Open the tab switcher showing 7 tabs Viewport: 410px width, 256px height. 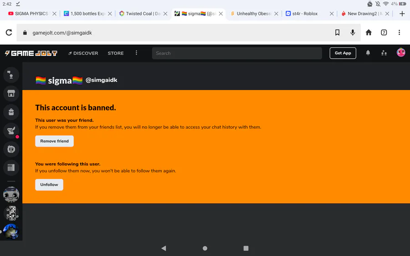coord(384,32)
